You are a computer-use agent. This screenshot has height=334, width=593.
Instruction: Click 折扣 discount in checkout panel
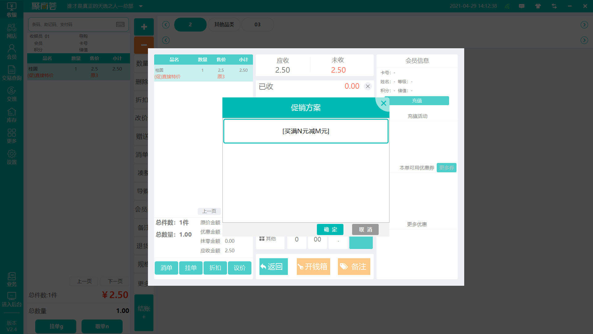[x=215, y=268]
